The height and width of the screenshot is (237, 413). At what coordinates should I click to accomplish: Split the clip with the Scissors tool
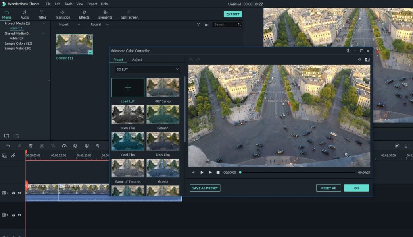pos(42,146)
